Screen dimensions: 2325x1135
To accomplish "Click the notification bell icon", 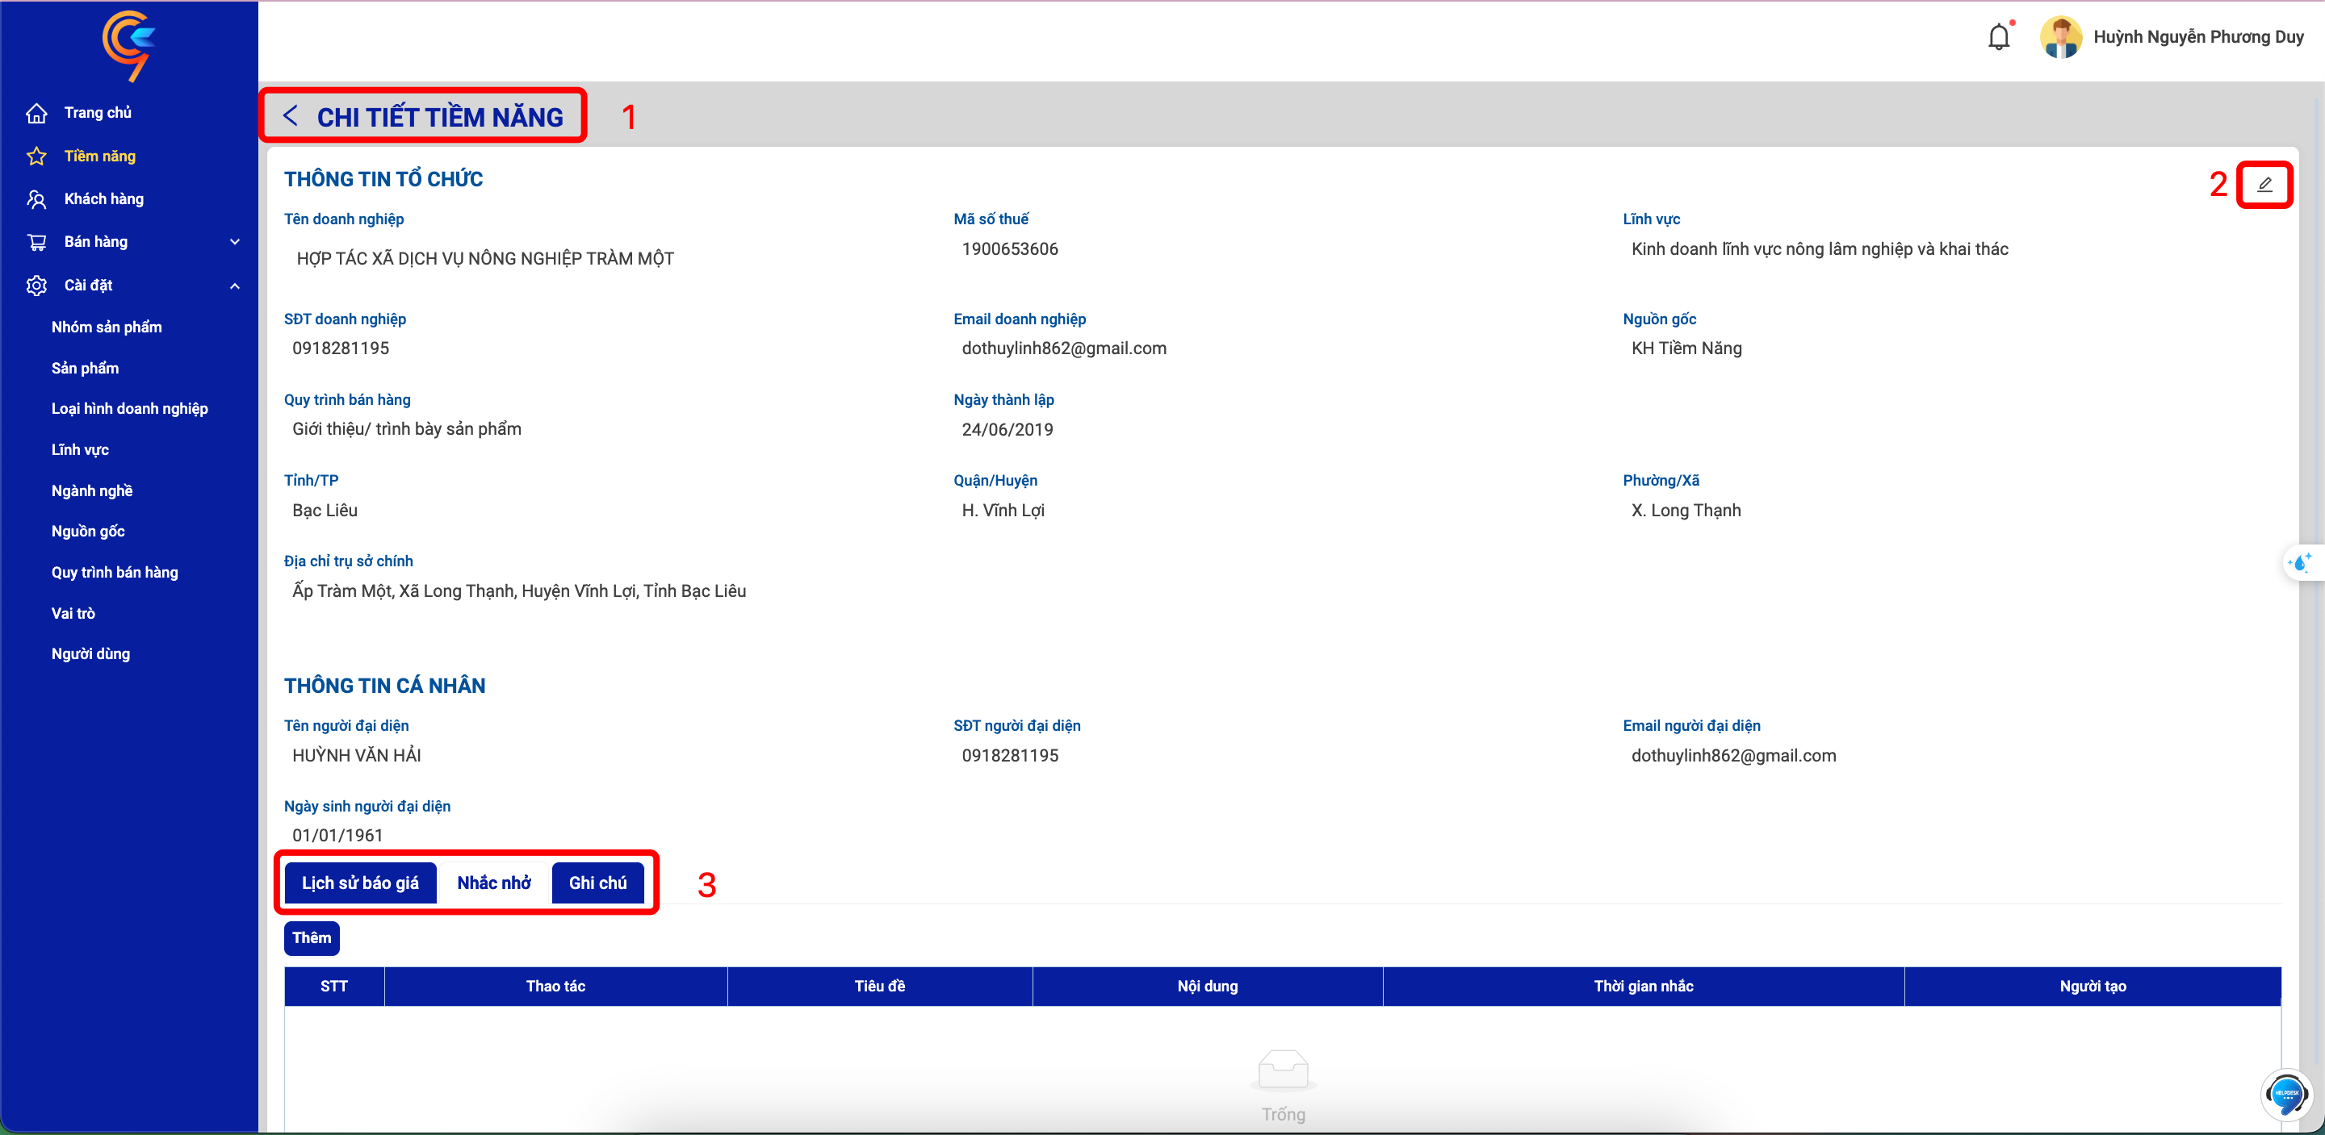I will pos(1998,36).
